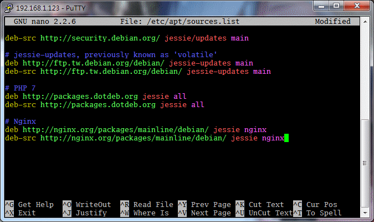374x222 pixels.
Task: Click the '^T To Spell' shortcut
Action: point(317,213)
